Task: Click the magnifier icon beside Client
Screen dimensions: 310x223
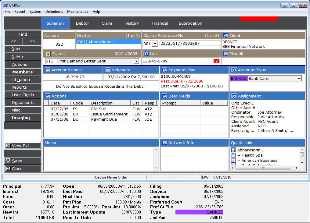Action: coord(225,36)
